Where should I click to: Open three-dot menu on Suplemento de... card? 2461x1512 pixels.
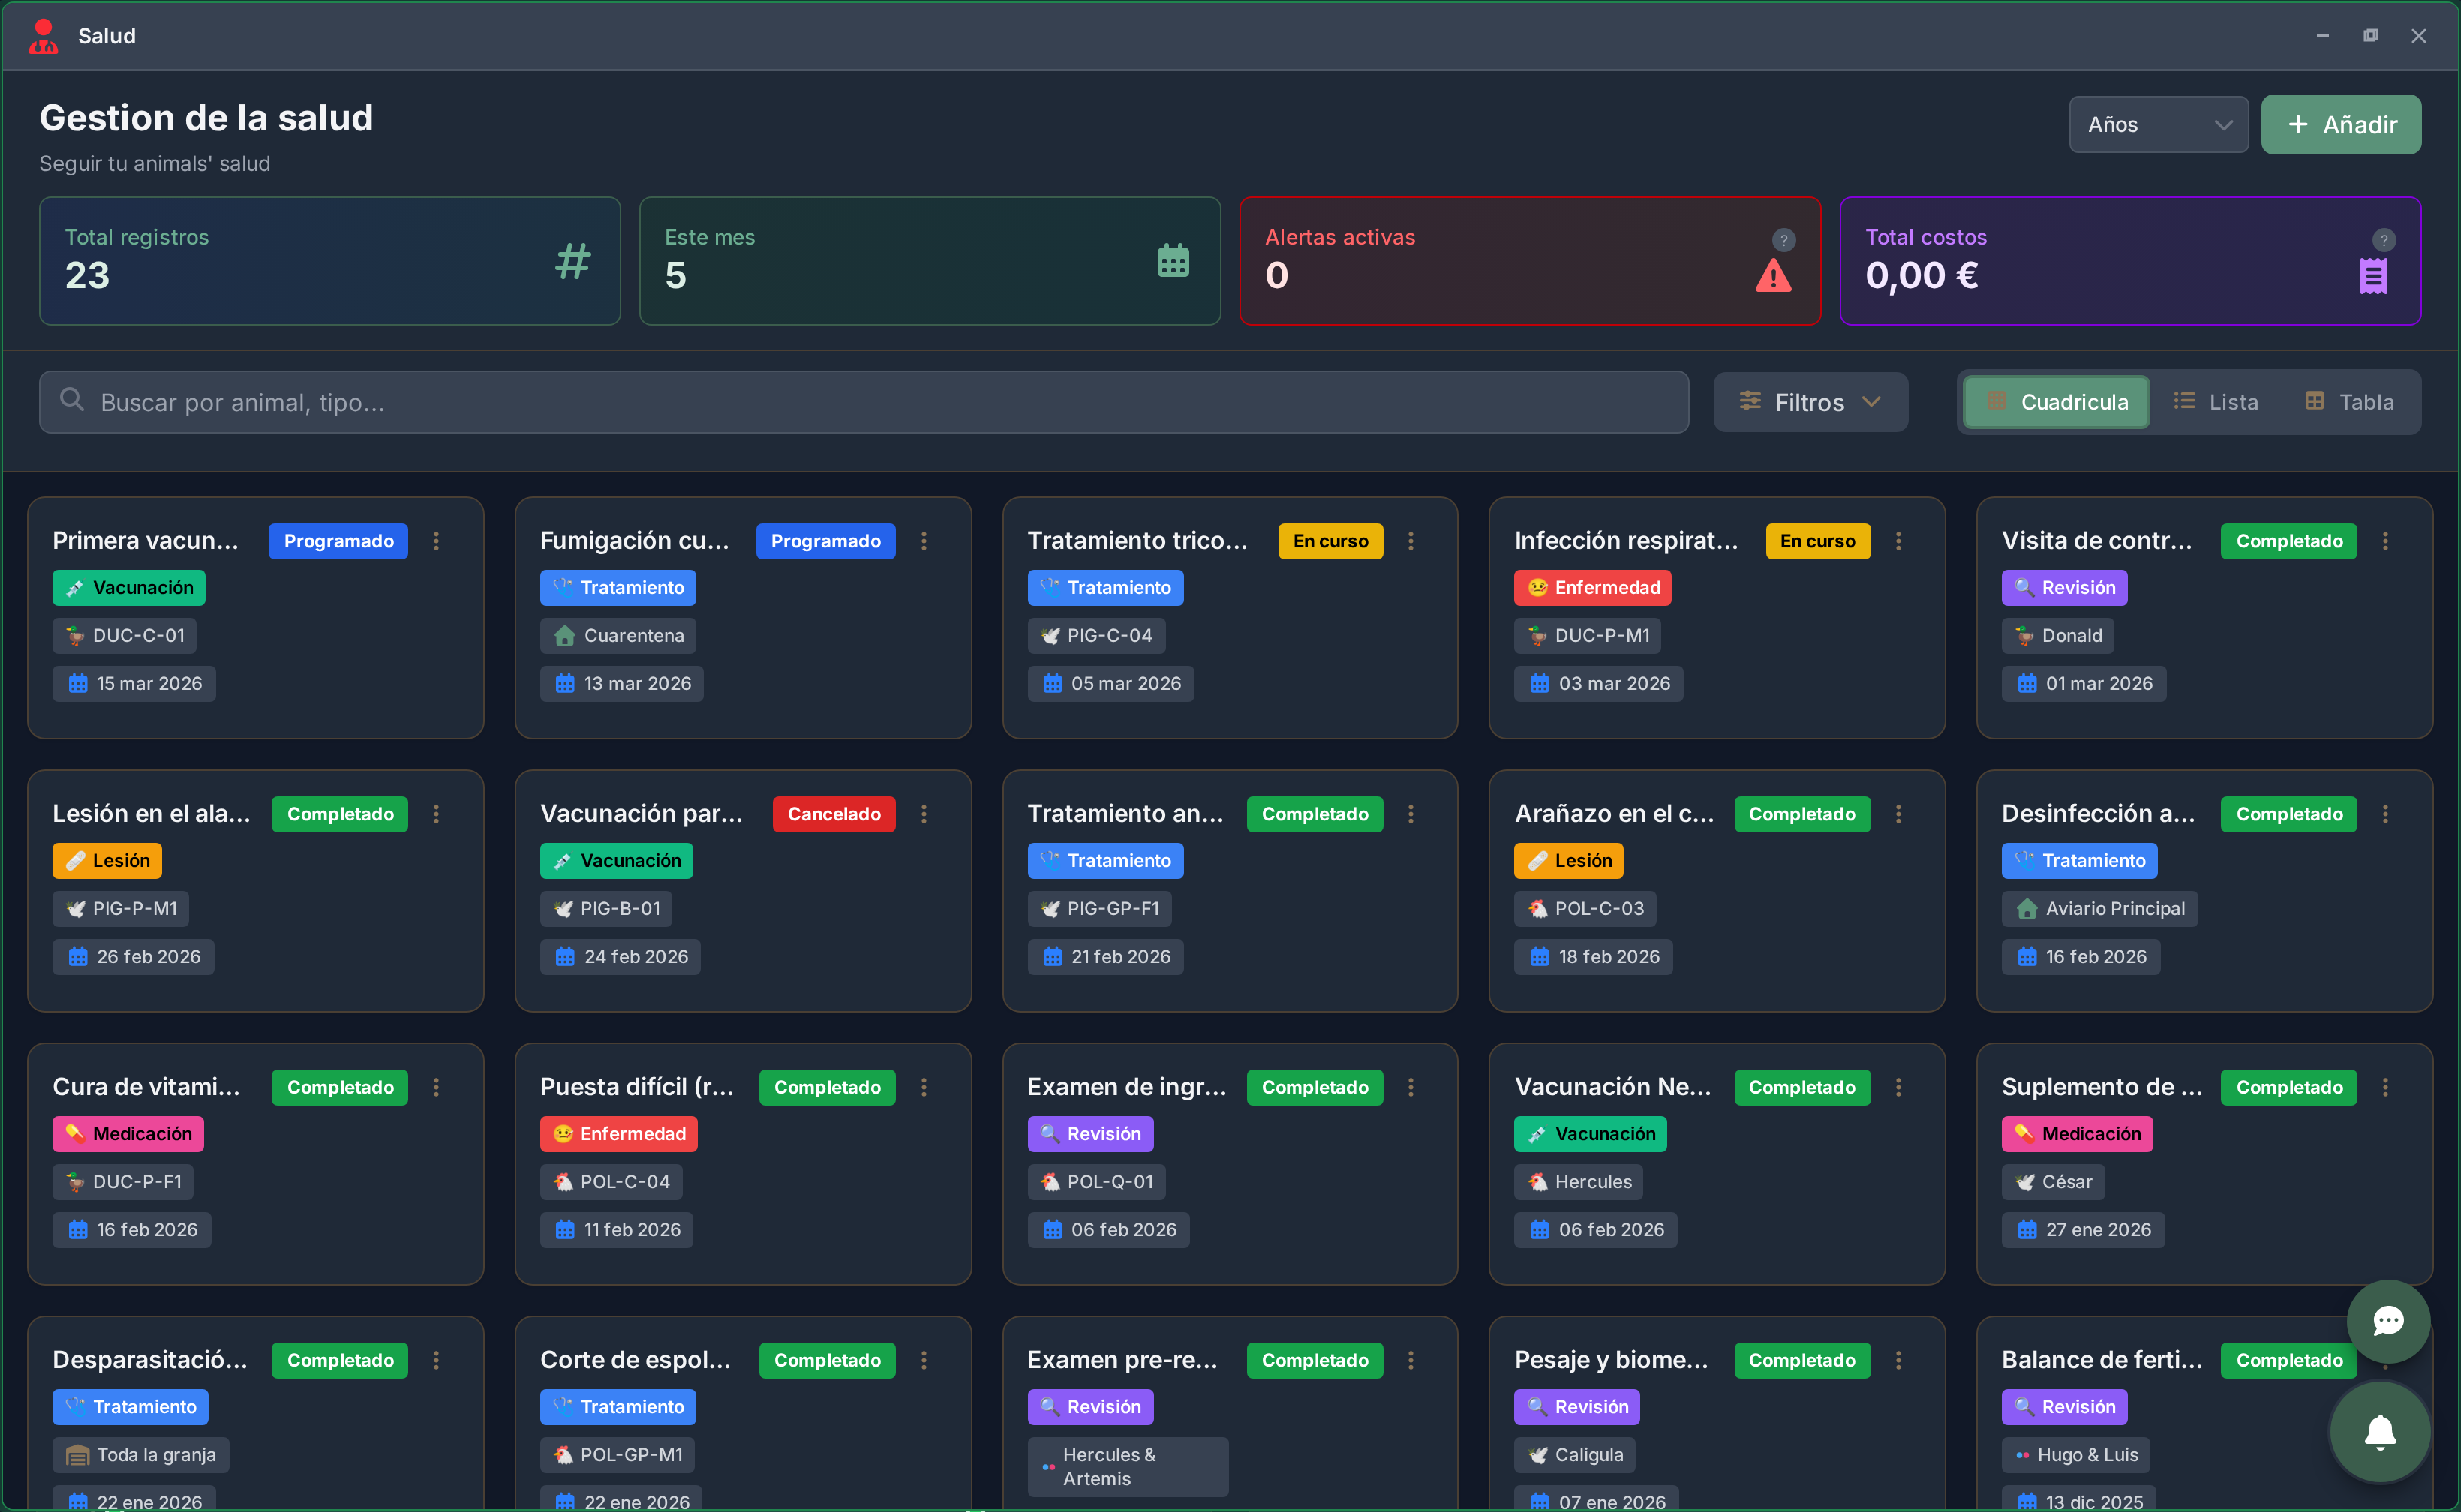[x=2385, y=1087]
